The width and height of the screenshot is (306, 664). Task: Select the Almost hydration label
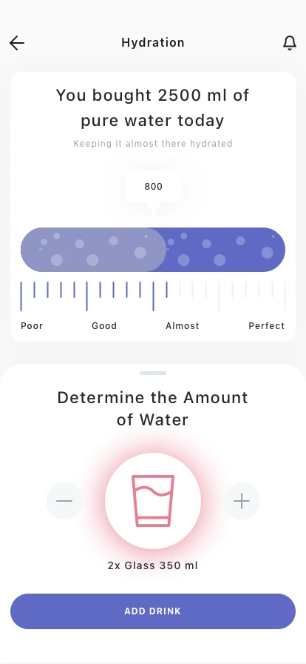[183, 325]
